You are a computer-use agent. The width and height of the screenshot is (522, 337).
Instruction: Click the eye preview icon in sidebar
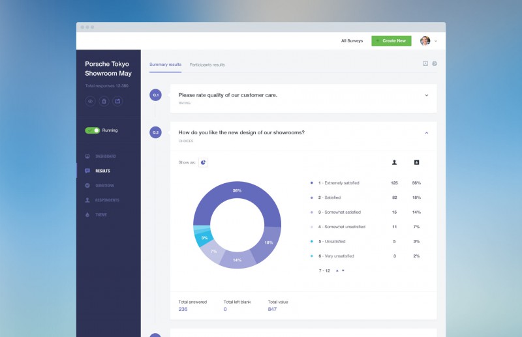point(90,101)
